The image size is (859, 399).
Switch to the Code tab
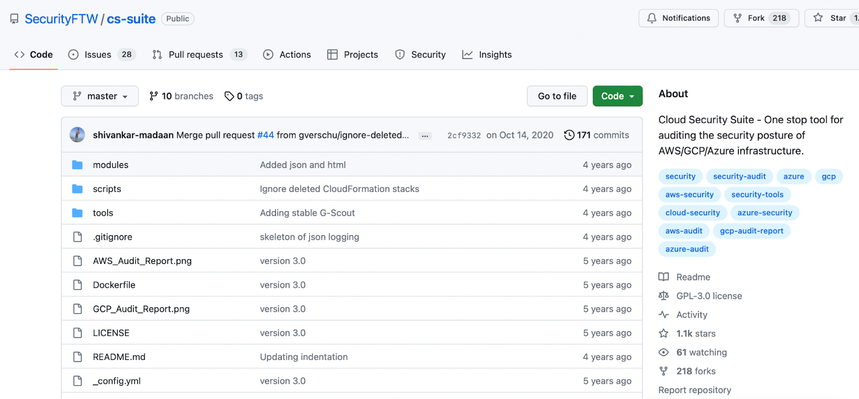33,55
